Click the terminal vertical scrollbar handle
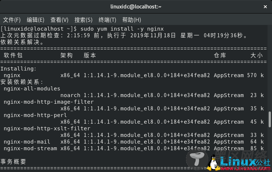Viewport: 272px width, 172px height. 270,120
